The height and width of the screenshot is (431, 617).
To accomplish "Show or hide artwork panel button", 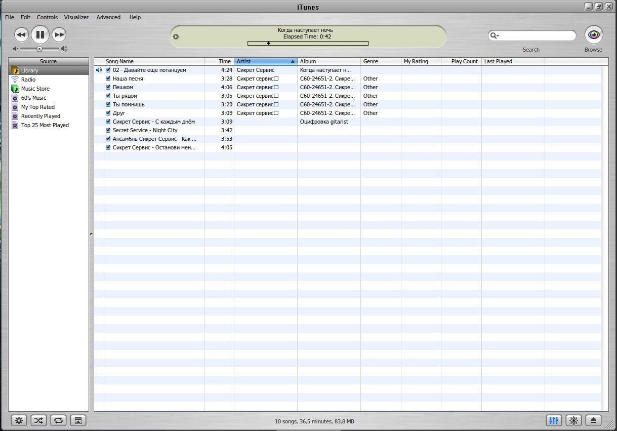I will 78,420.
